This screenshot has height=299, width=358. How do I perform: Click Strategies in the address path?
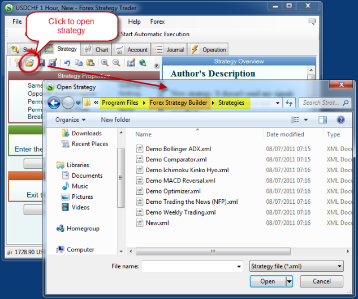click(231, 103)
